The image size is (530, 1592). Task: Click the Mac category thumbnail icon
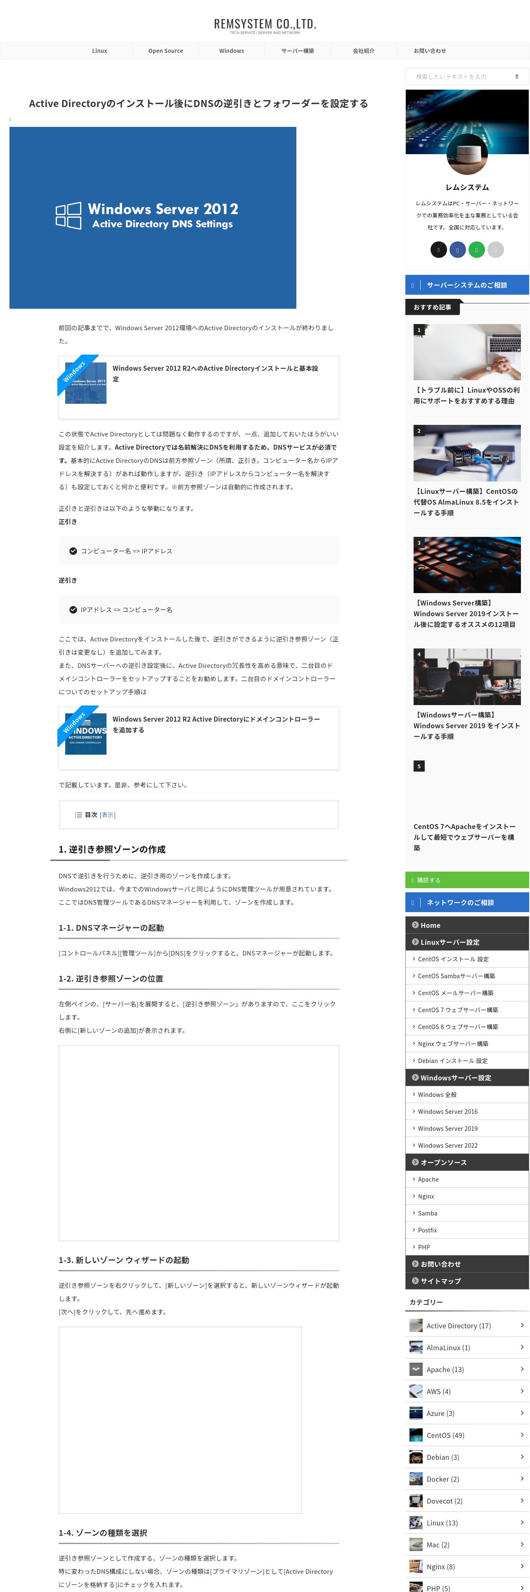click(416, 1545)
